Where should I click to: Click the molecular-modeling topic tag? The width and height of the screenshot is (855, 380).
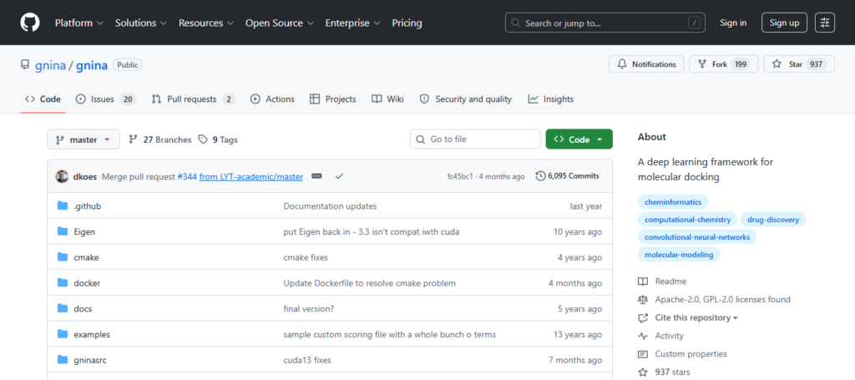[x=679, y=254]
